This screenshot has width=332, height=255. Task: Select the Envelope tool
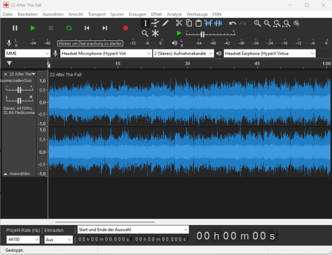coord(155,23)
